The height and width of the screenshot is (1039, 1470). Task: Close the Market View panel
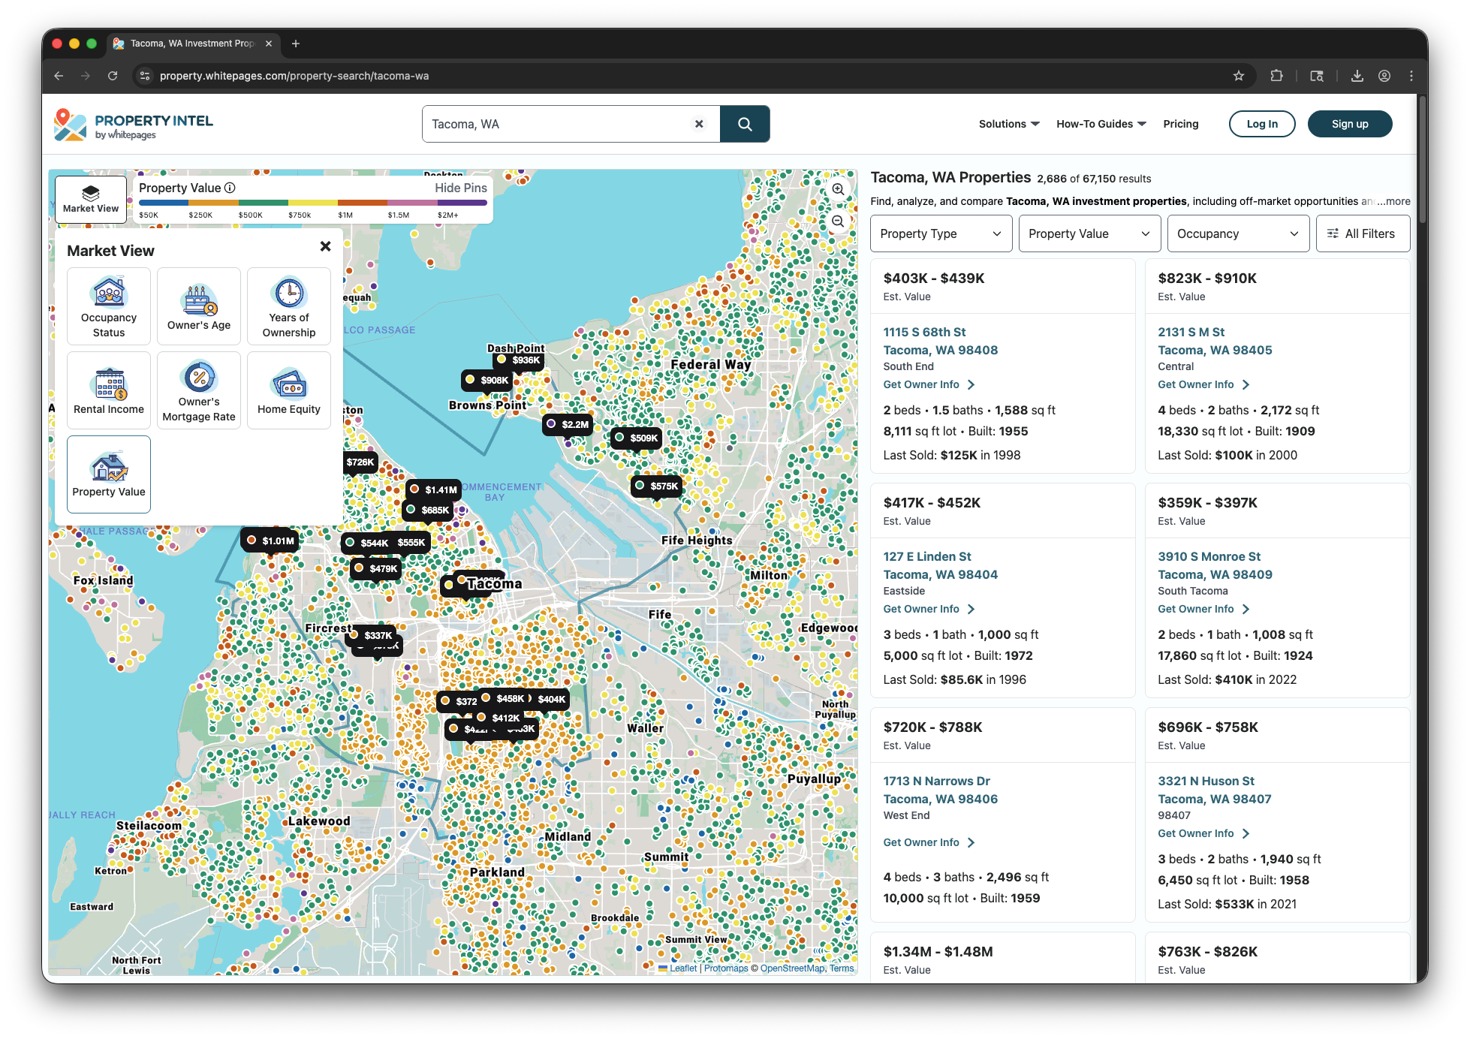tap(326, 246)
